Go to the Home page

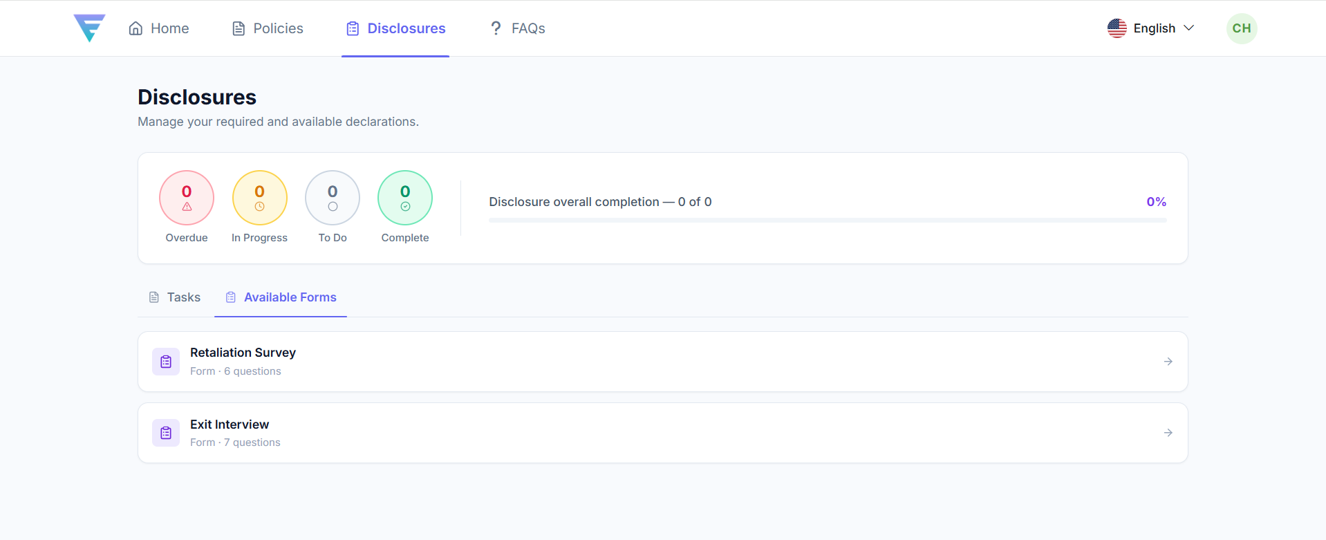click(159, 28)
